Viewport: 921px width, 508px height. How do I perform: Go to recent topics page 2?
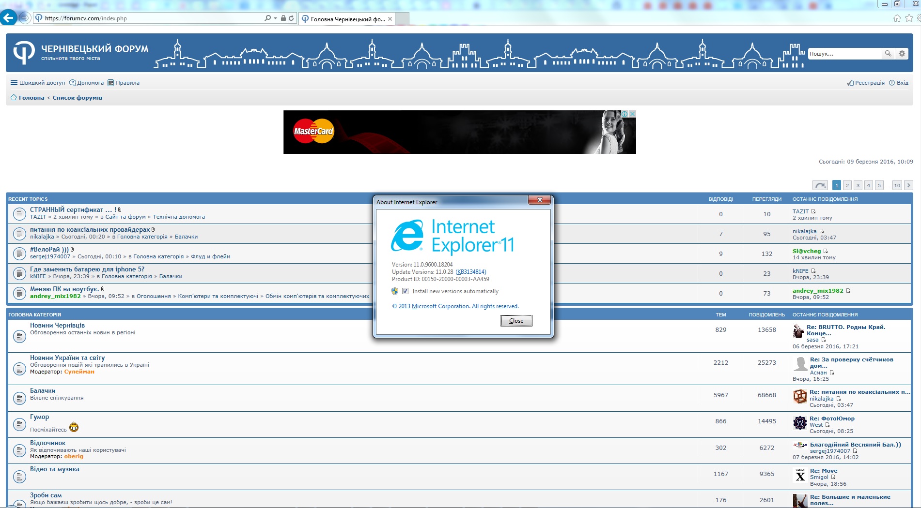(847, 185)
